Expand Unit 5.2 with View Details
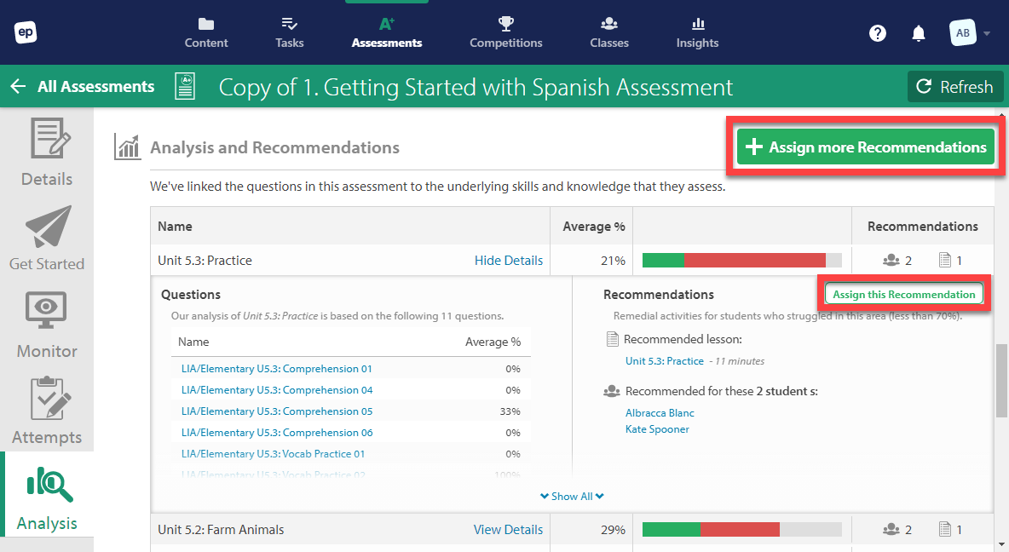Viewport: 1009px width, 552px height. 509,530
